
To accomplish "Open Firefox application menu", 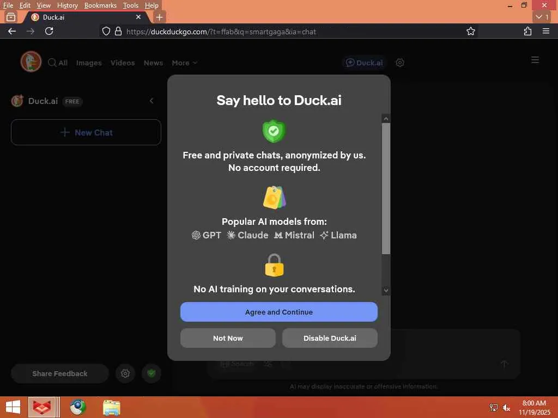I will coord(546,31).
